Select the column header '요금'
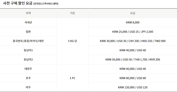This screenshot has width=177, height=92. [x=133, y=13]
